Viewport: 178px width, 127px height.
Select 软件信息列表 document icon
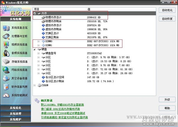pyautogui.click(x=6, y=87)
